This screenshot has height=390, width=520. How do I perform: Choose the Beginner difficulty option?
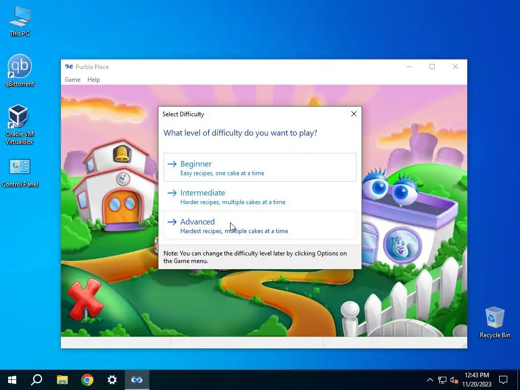(259, 168)
